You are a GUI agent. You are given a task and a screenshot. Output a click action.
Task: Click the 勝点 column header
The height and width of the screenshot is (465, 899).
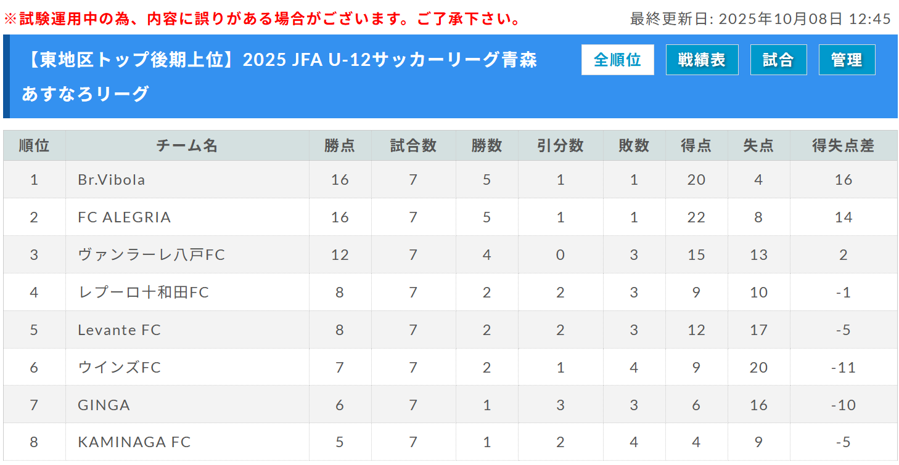pos(340,146)
